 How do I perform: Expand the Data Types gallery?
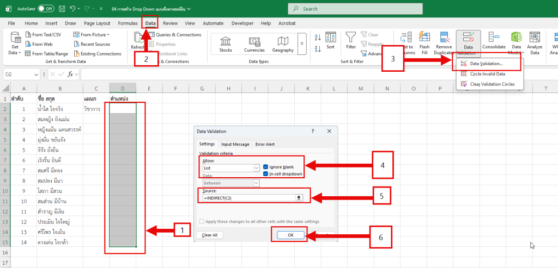(x=302, y=43)
